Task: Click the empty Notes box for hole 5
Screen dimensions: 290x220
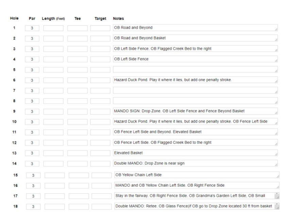Action: (x=195, y=70)
